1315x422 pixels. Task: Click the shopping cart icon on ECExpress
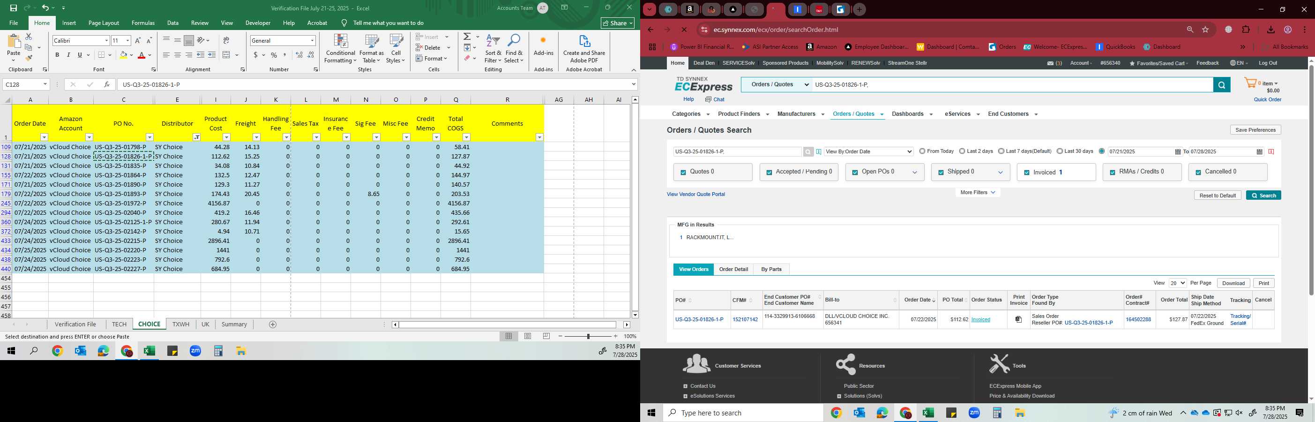[x=1250, y=83]
